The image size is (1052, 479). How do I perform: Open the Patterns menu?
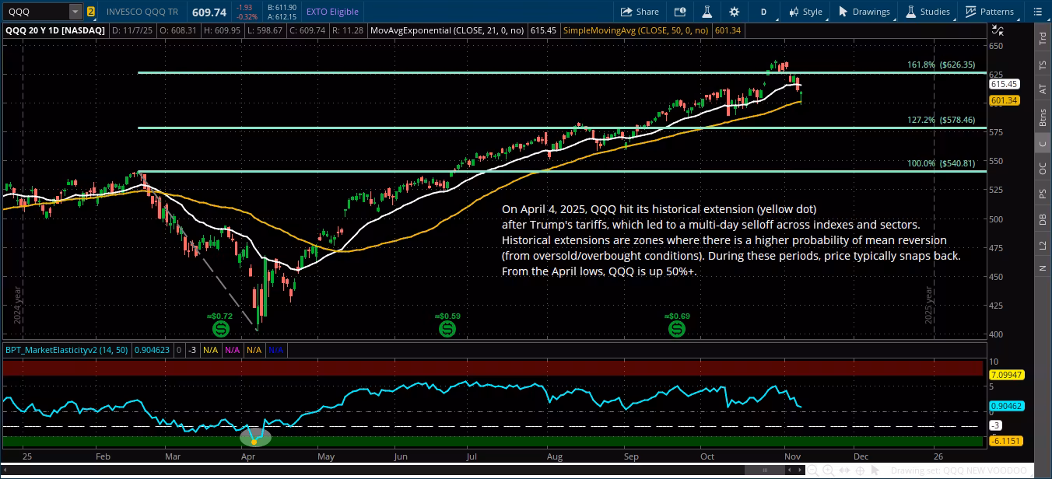990,12
